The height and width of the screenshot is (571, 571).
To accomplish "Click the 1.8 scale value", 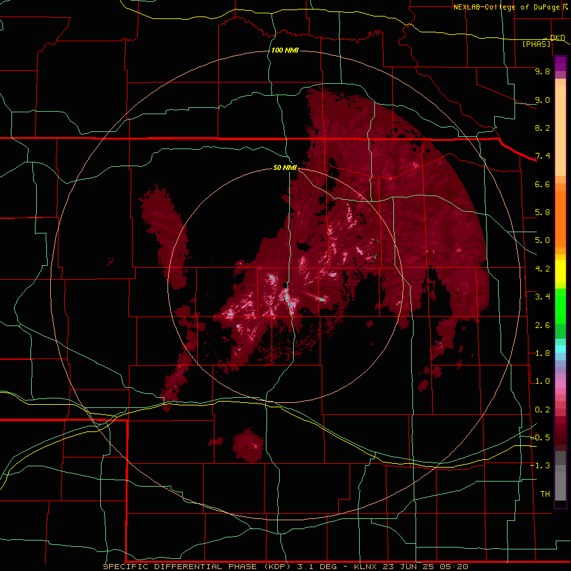I will pos(542,353).
